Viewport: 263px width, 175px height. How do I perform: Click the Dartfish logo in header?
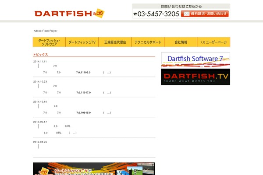pos(69,13)
